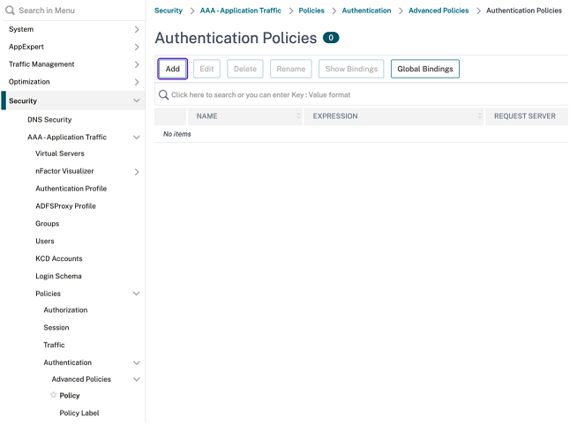Click the search magnifier icon in menu

point(10,11)
